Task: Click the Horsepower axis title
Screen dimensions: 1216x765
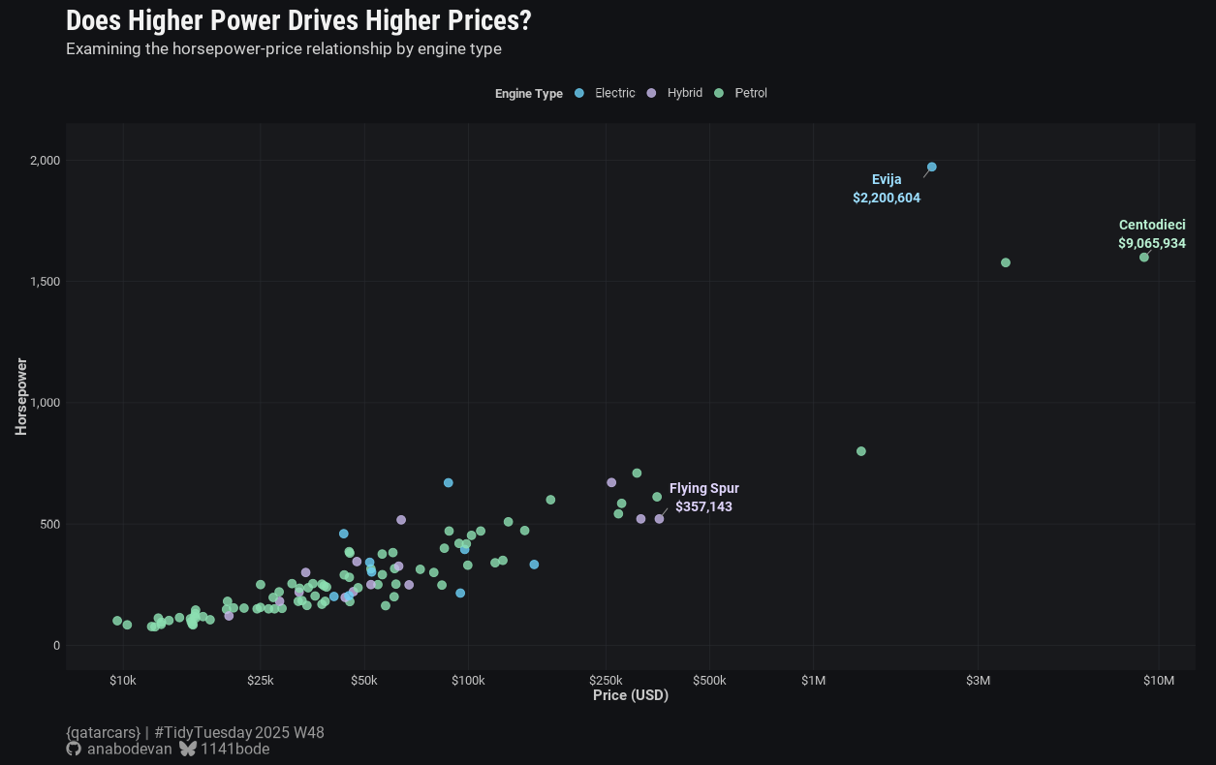Action: click(21, 397)
